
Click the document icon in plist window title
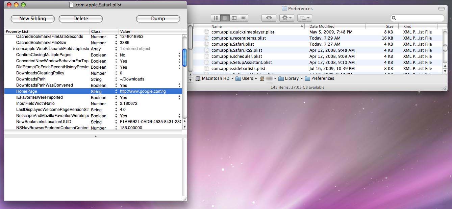(x=71, y=5)
